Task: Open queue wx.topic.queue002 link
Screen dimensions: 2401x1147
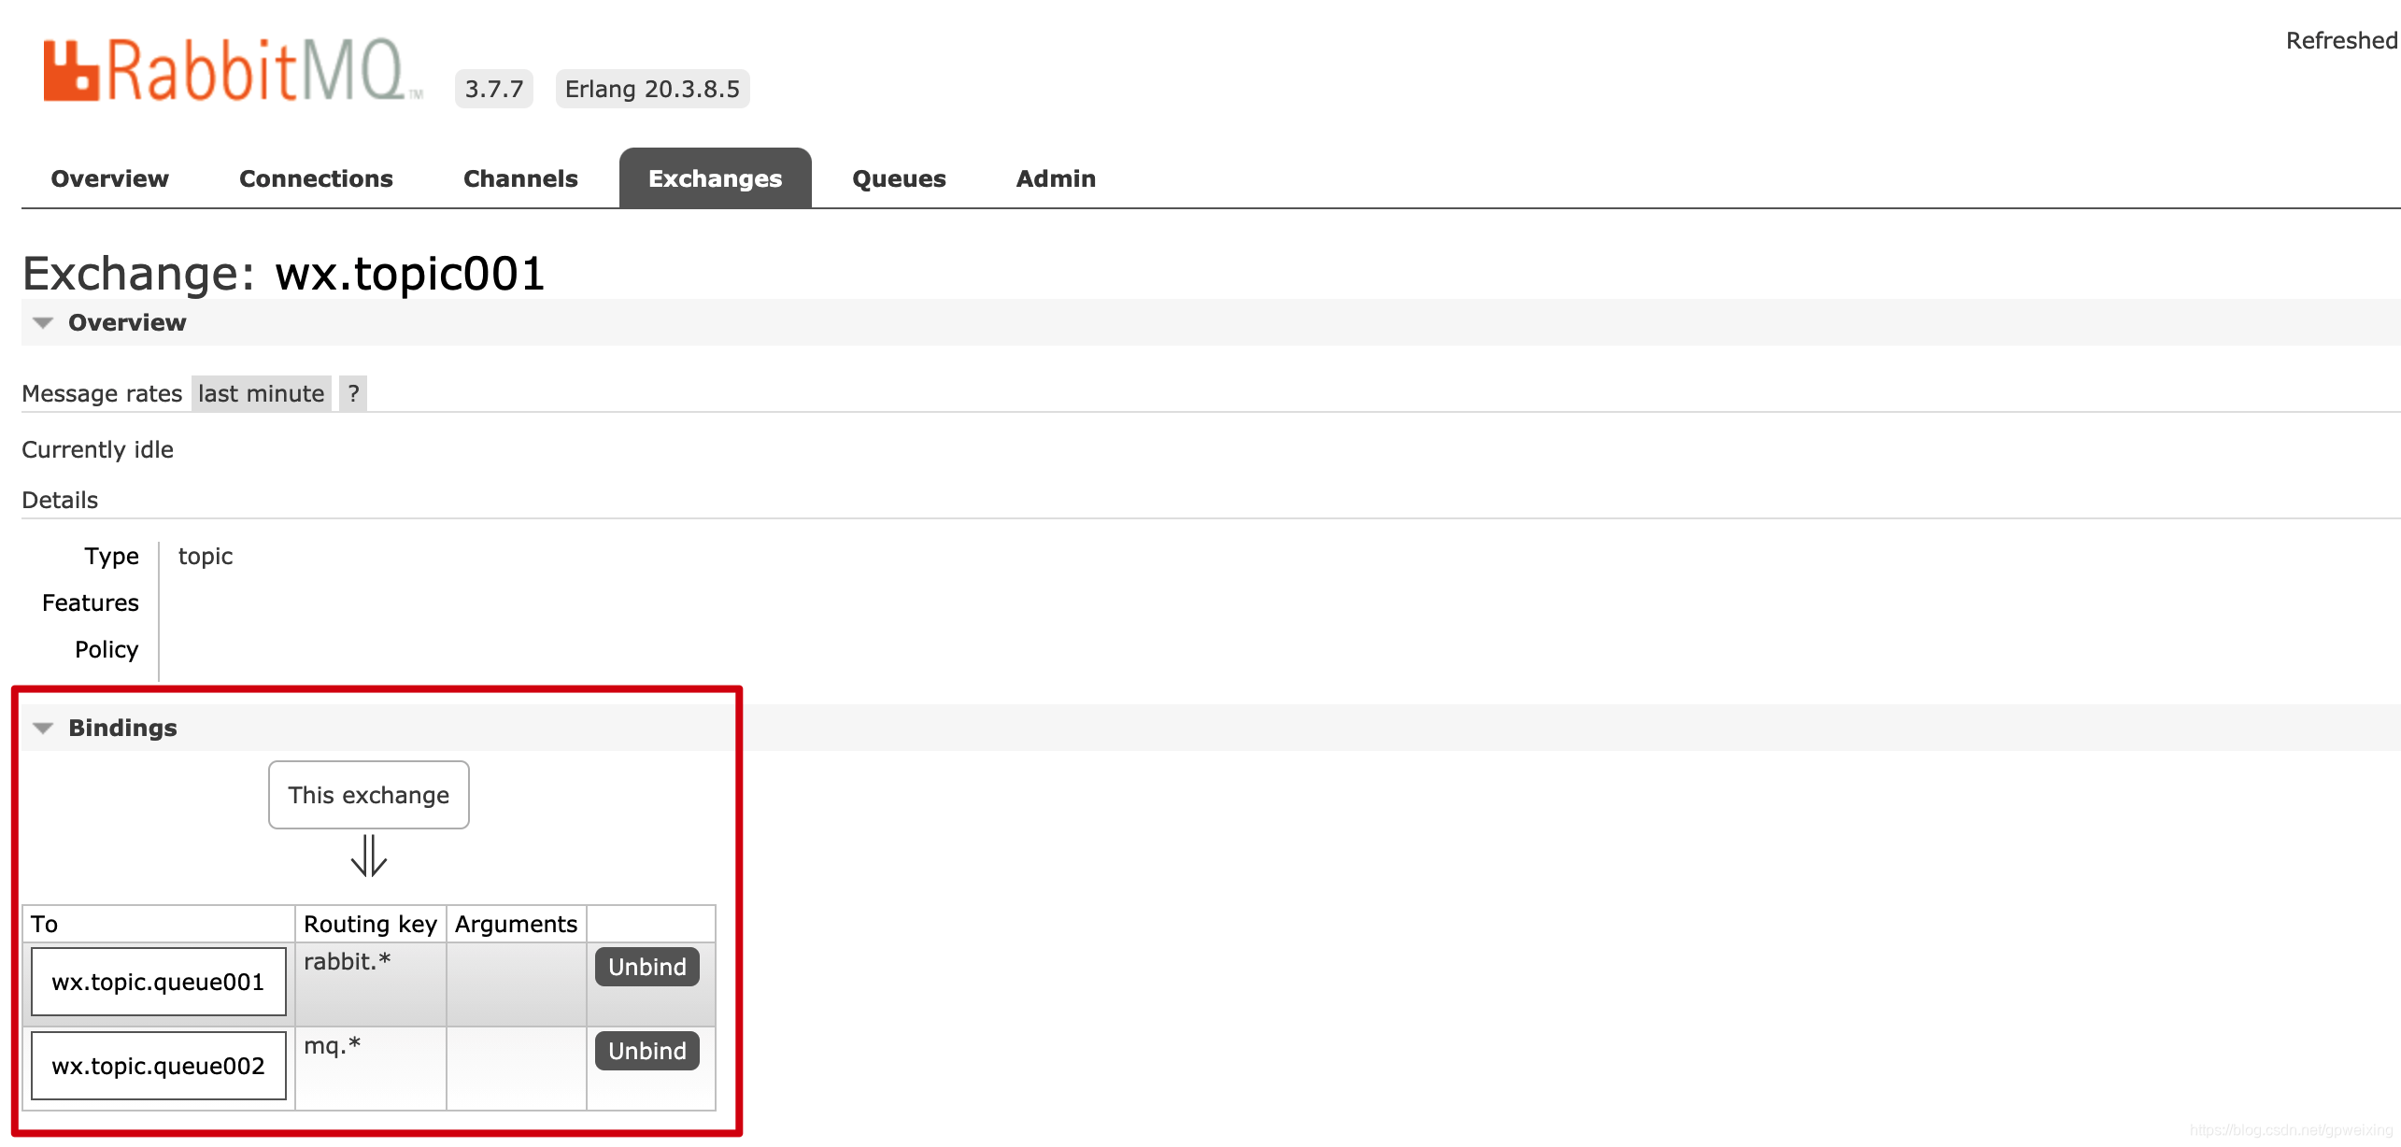Action: point(158,1067)
